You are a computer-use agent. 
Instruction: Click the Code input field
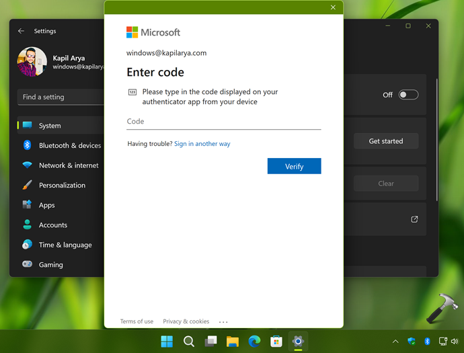223,122
